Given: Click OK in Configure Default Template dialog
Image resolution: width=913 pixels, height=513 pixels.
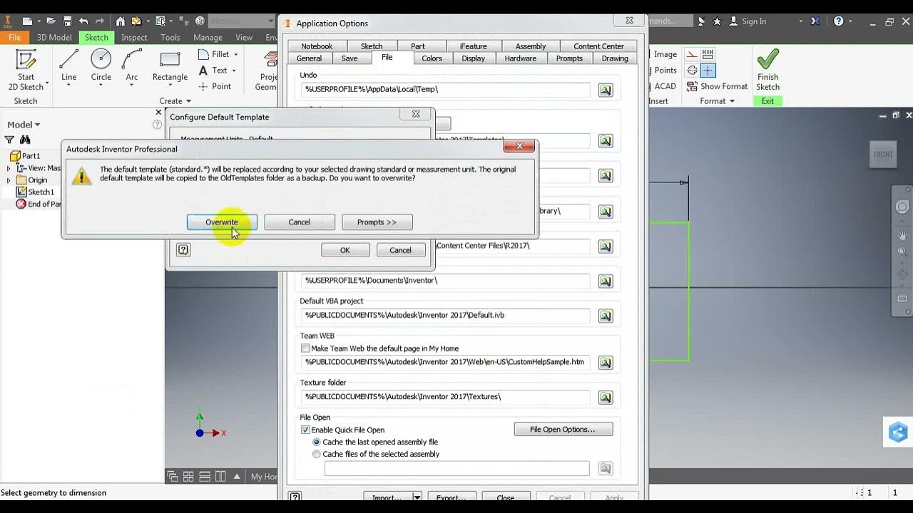Looking at the screenshot, I should pos(345,250).
